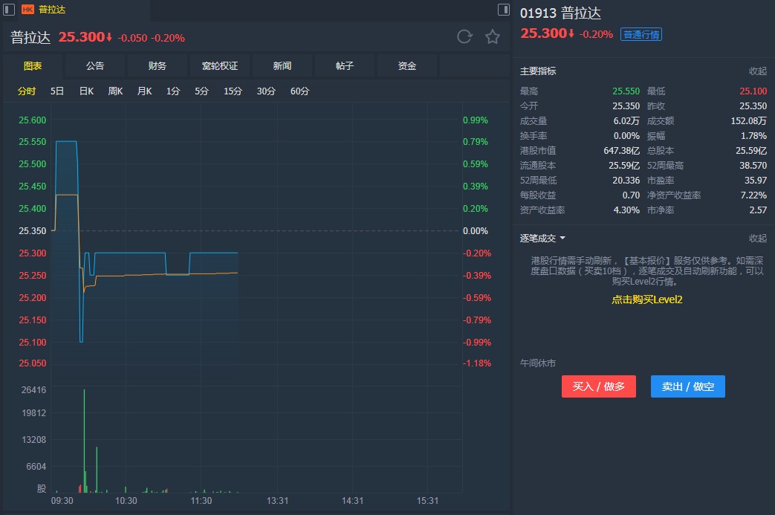Viewport: 775px width, 515px height.
Task: Open the 窝轮权证 tab
Action: 220,65
